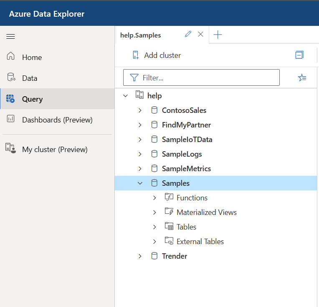Click the External Tables folder icon
This screenshot has width=319, height=307.
coord(169,241)
